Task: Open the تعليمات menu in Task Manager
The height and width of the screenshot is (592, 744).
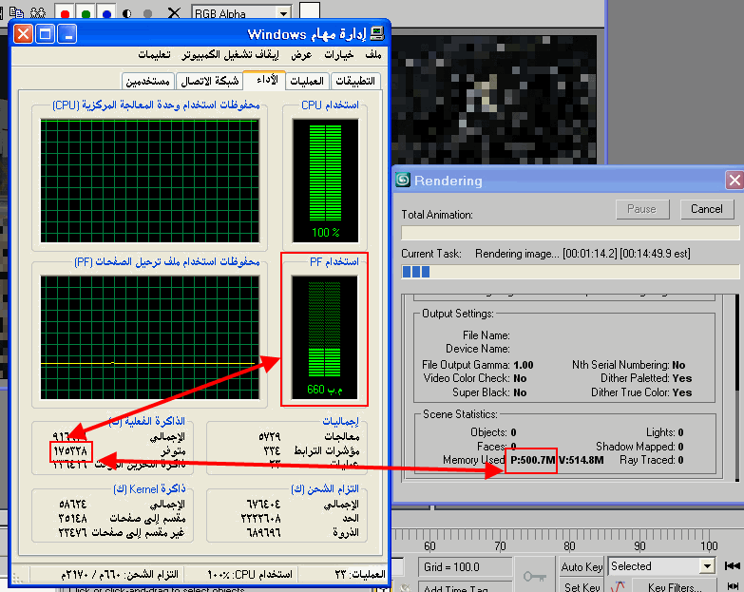Action: click(154, 54)
